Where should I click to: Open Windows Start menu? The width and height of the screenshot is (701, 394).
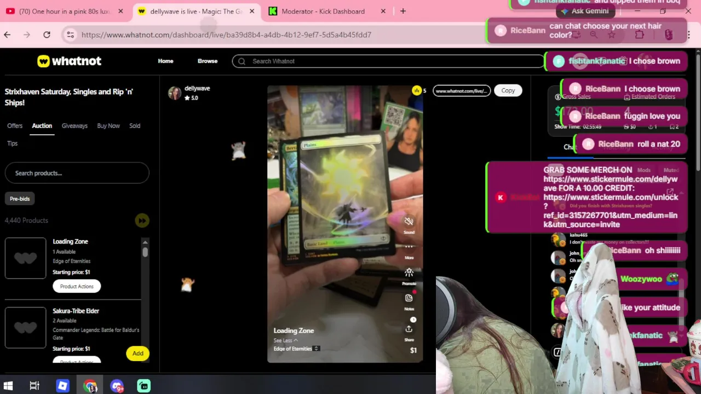[8, 386]
